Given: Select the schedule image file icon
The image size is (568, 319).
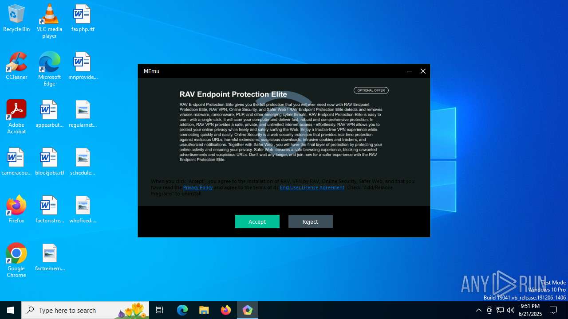Looking at the screenshot, I should [x=83, y=162].
